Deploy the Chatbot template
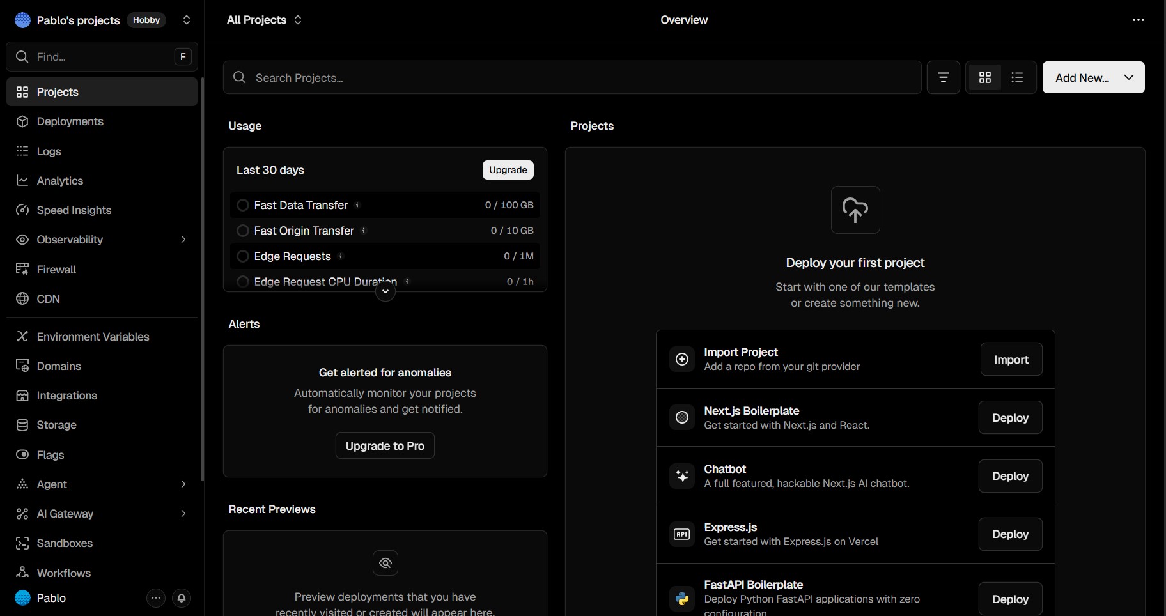1166x616 pixels. pos(1010,476)
